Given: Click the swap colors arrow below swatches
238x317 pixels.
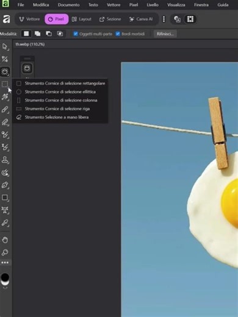Looking at the screenshot, I should (x=5, y=288).
